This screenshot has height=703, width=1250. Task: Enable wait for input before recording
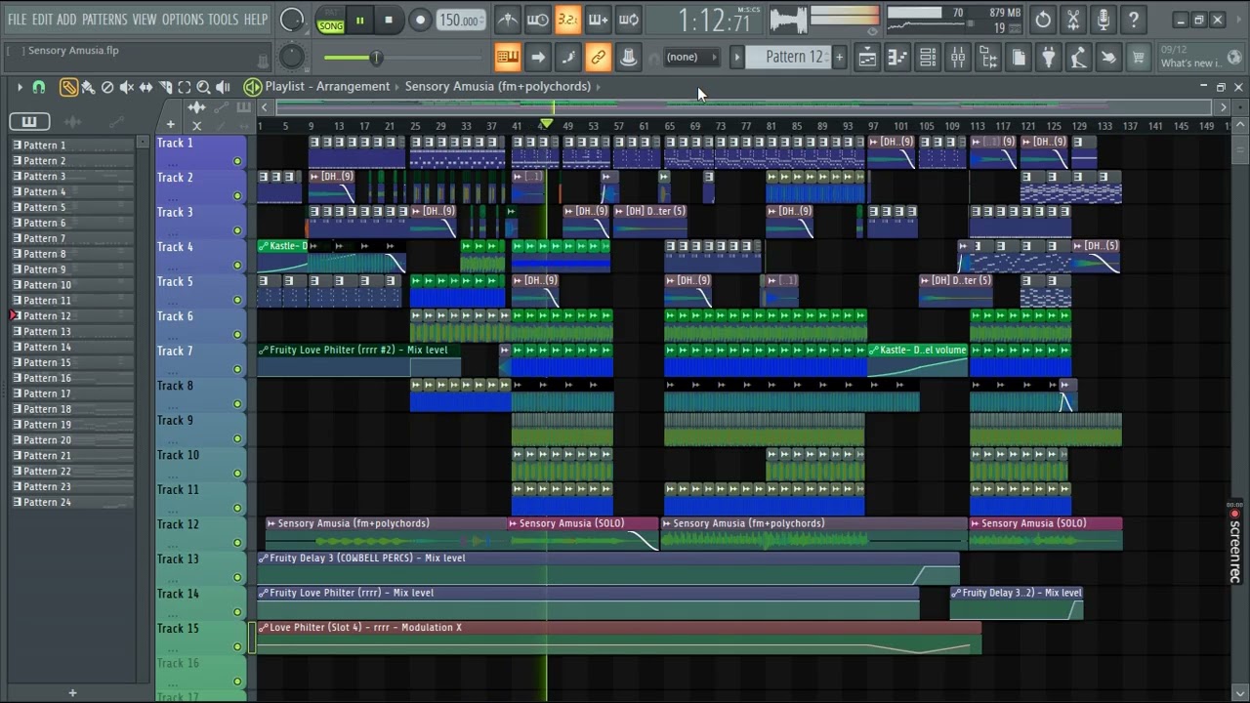538,20
